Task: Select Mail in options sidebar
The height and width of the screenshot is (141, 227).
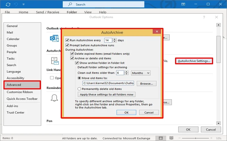Action: tap(22, 32)
